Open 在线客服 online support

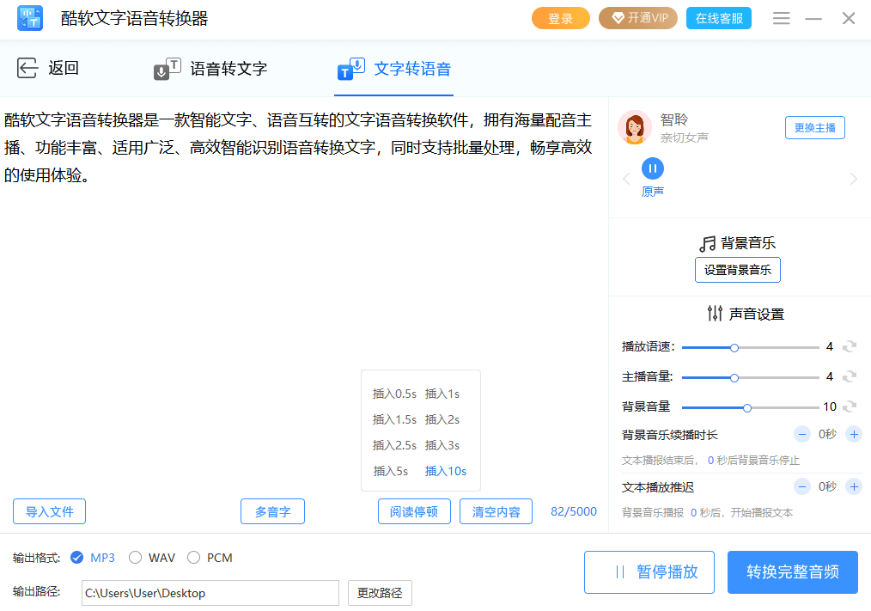(719, 18)
